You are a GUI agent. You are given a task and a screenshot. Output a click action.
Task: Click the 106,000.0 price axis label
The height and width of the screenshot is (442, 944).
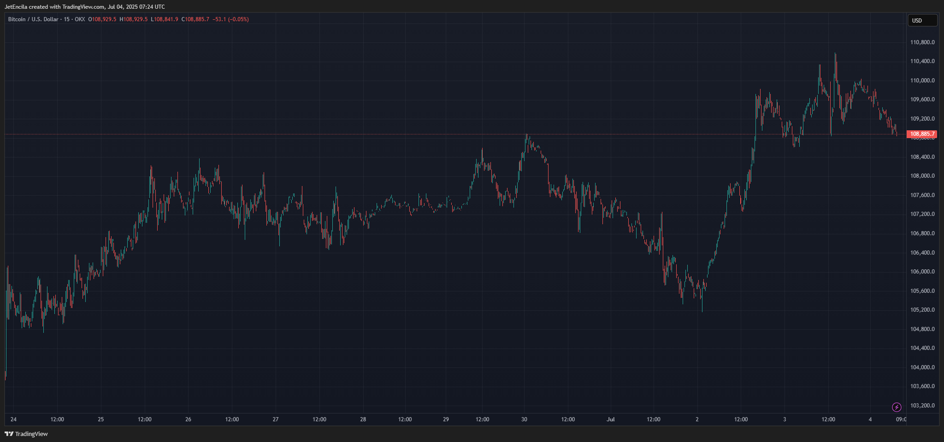pyautogui.click(x=922, y=272)
